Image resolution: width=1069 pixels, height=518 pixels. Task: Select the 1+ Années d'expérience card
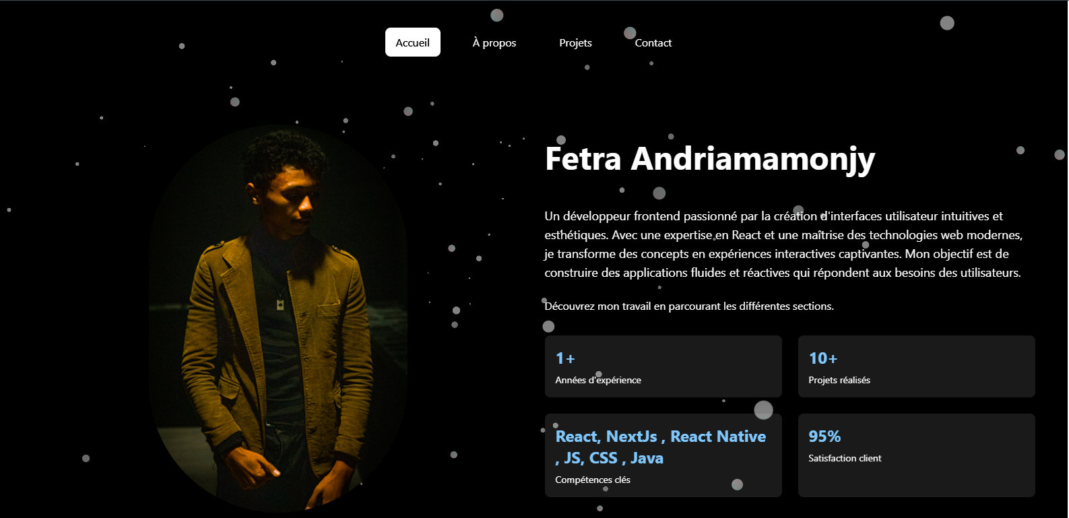click(663, 366)
